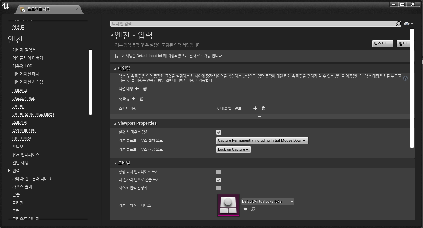Screen dimensions: 423x228
Task: Select the active 입력 sidebar entry
Action: point(16,171)
